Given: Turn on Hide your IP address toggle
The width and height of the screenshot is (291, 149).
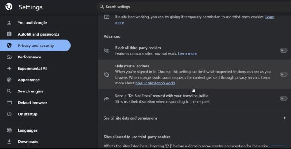Looking at the screenshot, I should [283, 74].
